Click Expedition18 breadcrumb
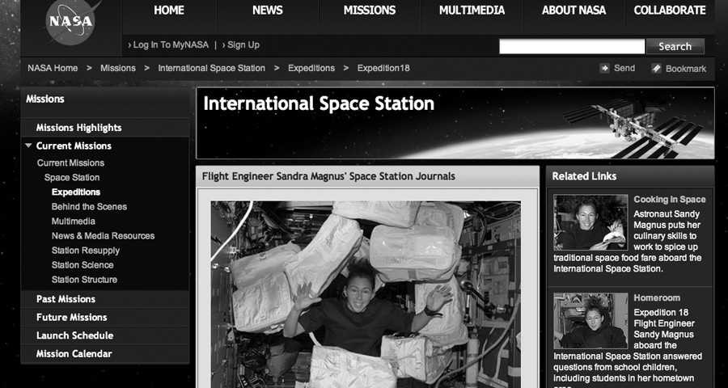The height and width of the screenshot is (388, 728). tap(383, 68)
